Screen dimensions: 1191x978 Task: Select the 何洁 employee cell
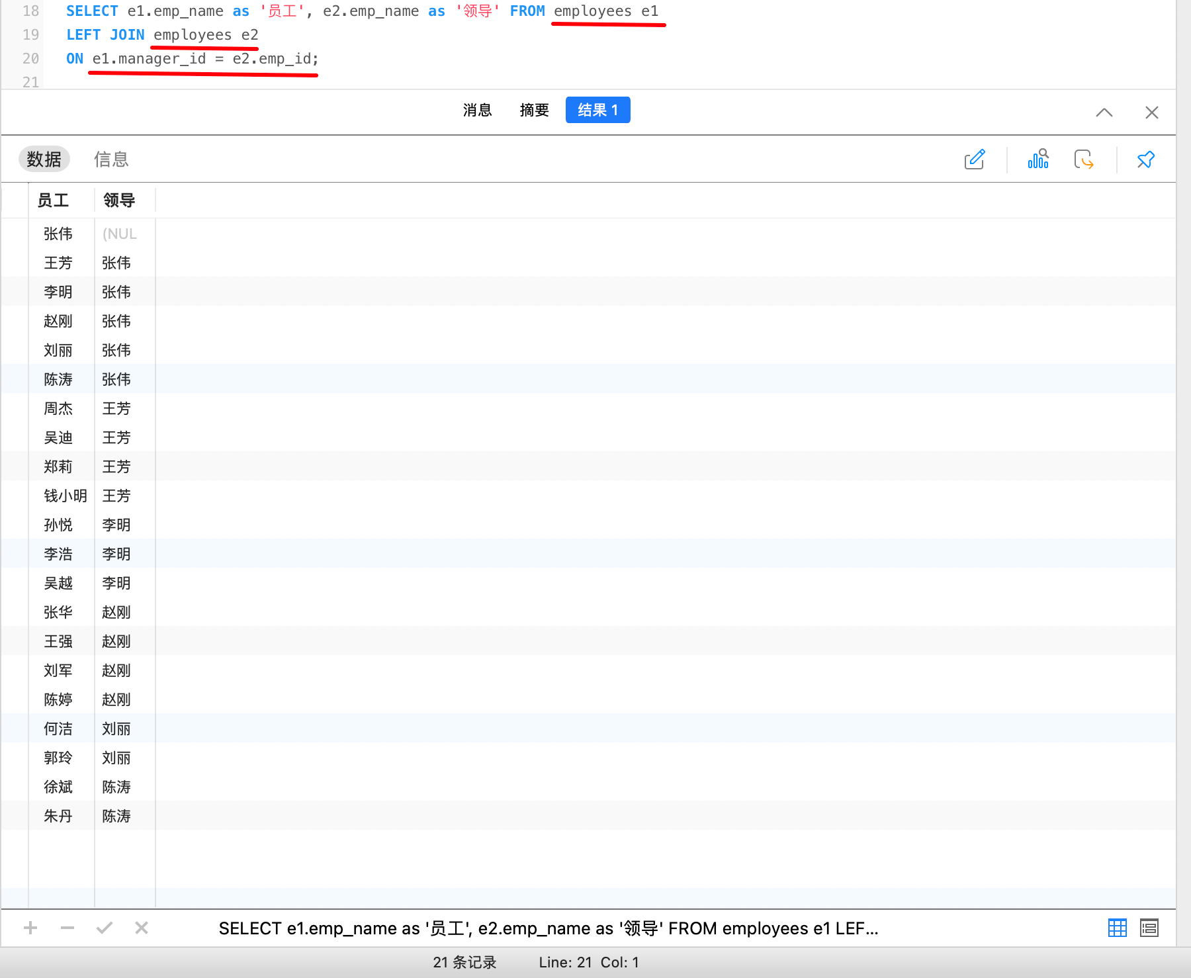click(61, 729)
